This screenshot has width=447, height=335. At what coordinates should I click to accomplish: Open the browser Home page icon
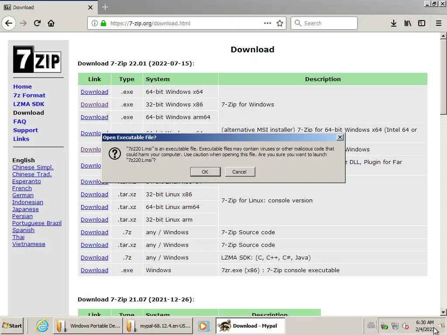tap(51, 23)
